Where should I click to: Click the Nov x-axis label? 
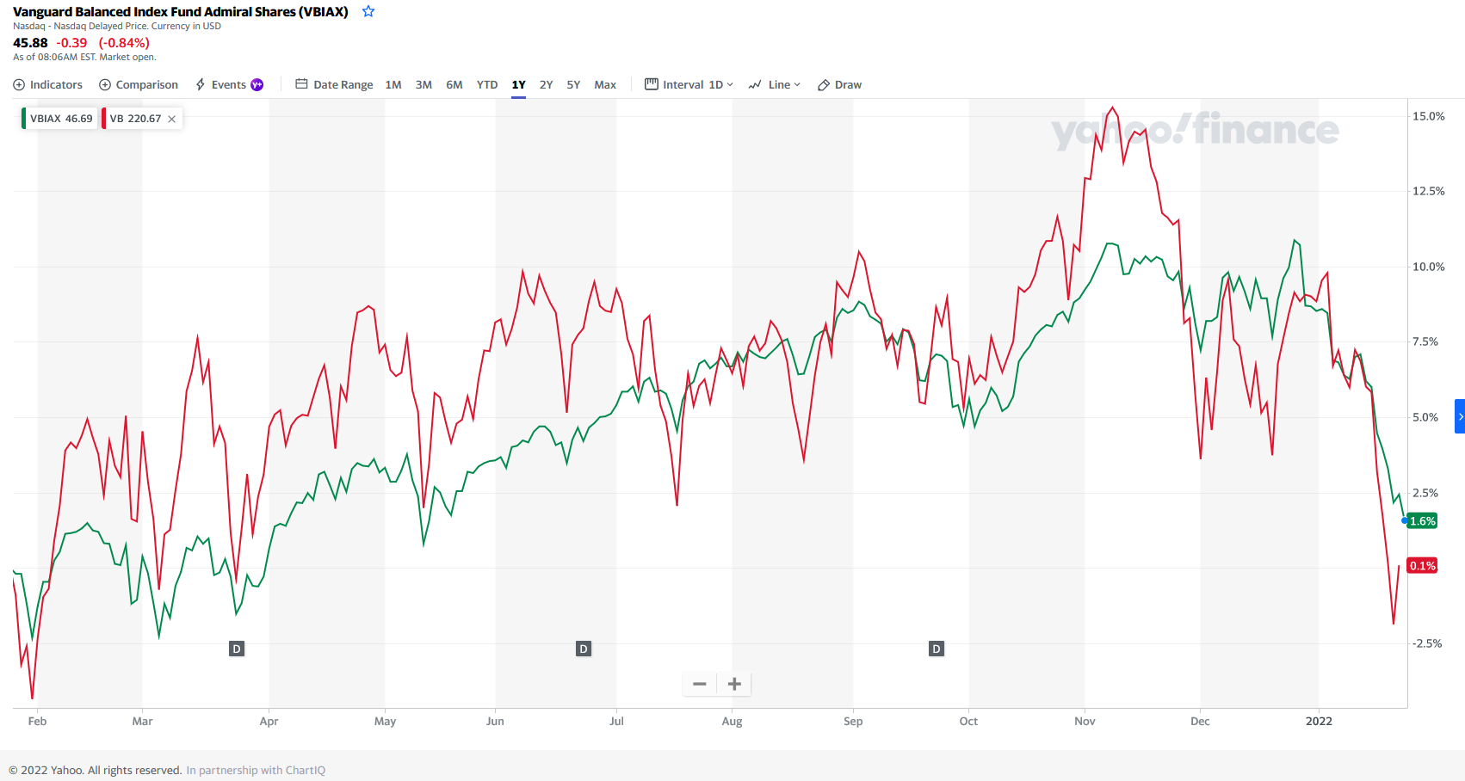click(x=1085, y=721)
